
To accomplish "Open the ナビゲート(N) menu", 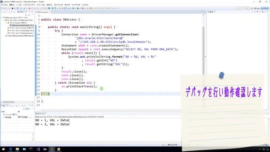I will [x=40, y=5].
